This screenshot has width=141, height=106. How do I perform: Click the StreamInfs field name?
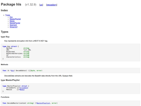(x=11, y=88)
